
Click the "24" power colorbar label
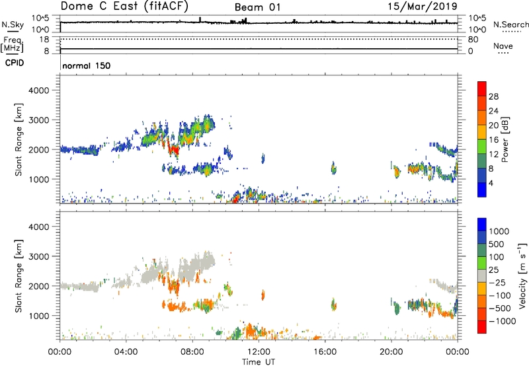coord(493,111)
